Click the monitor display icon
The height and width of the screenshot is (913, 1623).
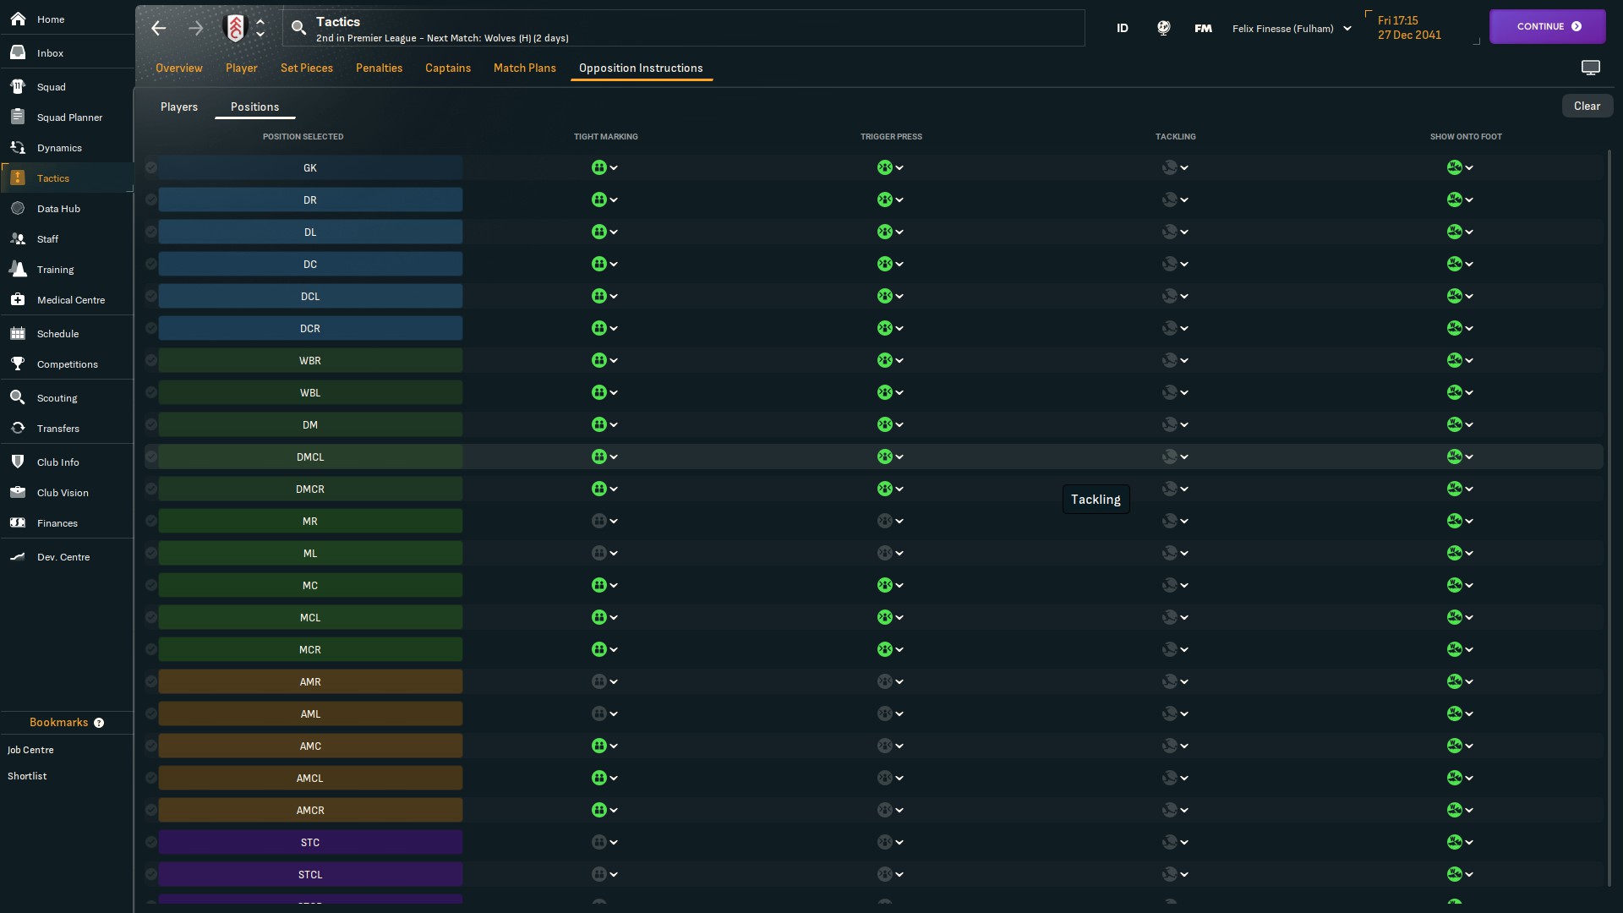(1590, 68)
